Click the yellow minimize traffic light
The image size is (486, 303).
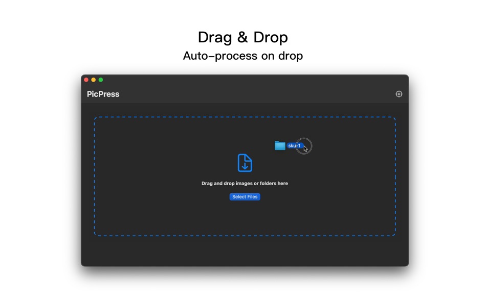point(93,80)
